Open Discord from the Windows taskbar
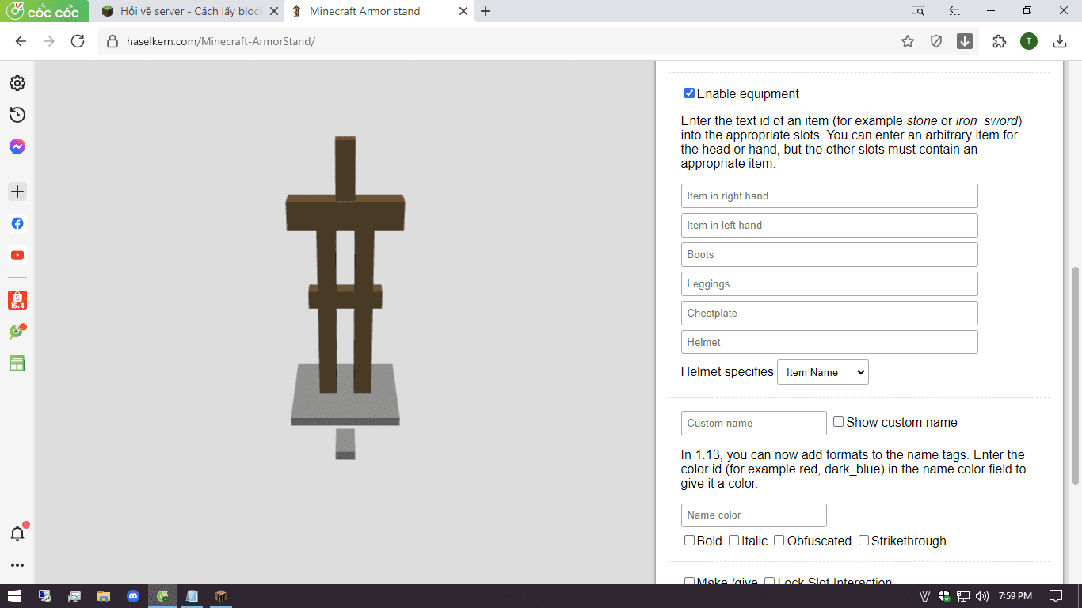The width and height of the screenshot is (1082, 608). pos(133,596)
